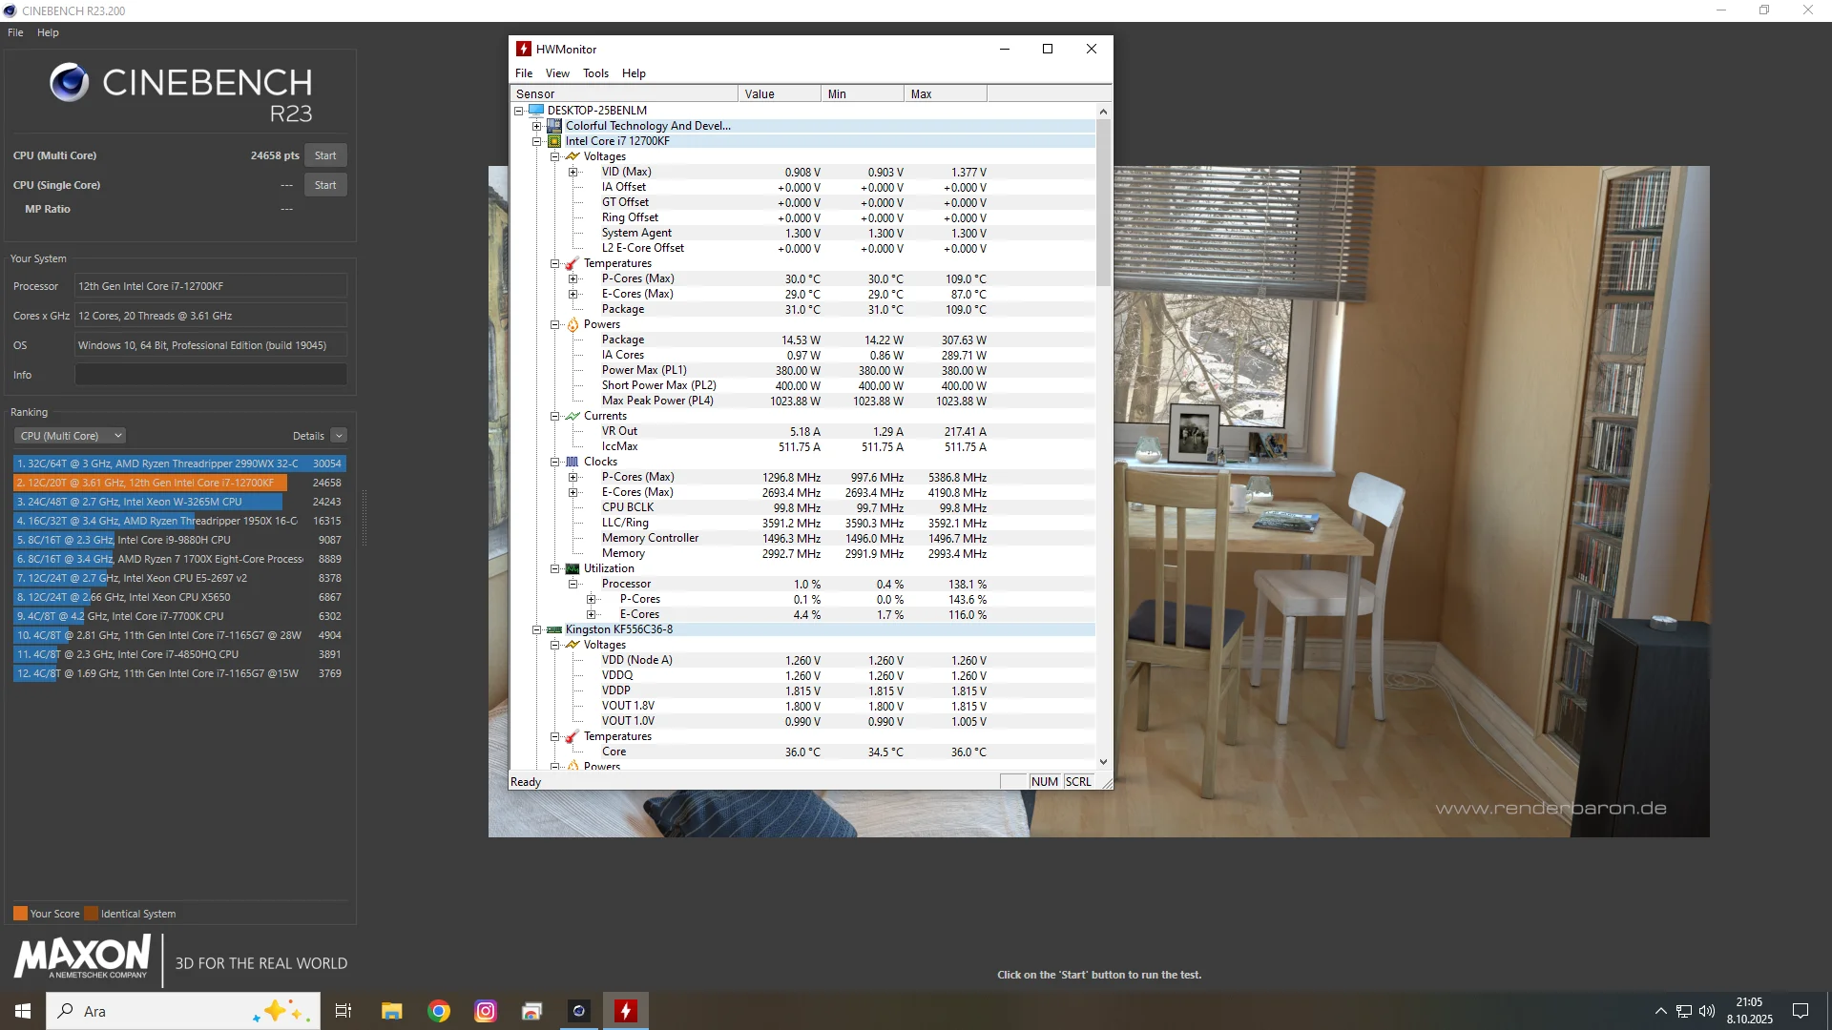Screen dimensions: 1832x1030
Task: Click the Intel Core i7 12700KF chip icon
Action: click(554, 141)
